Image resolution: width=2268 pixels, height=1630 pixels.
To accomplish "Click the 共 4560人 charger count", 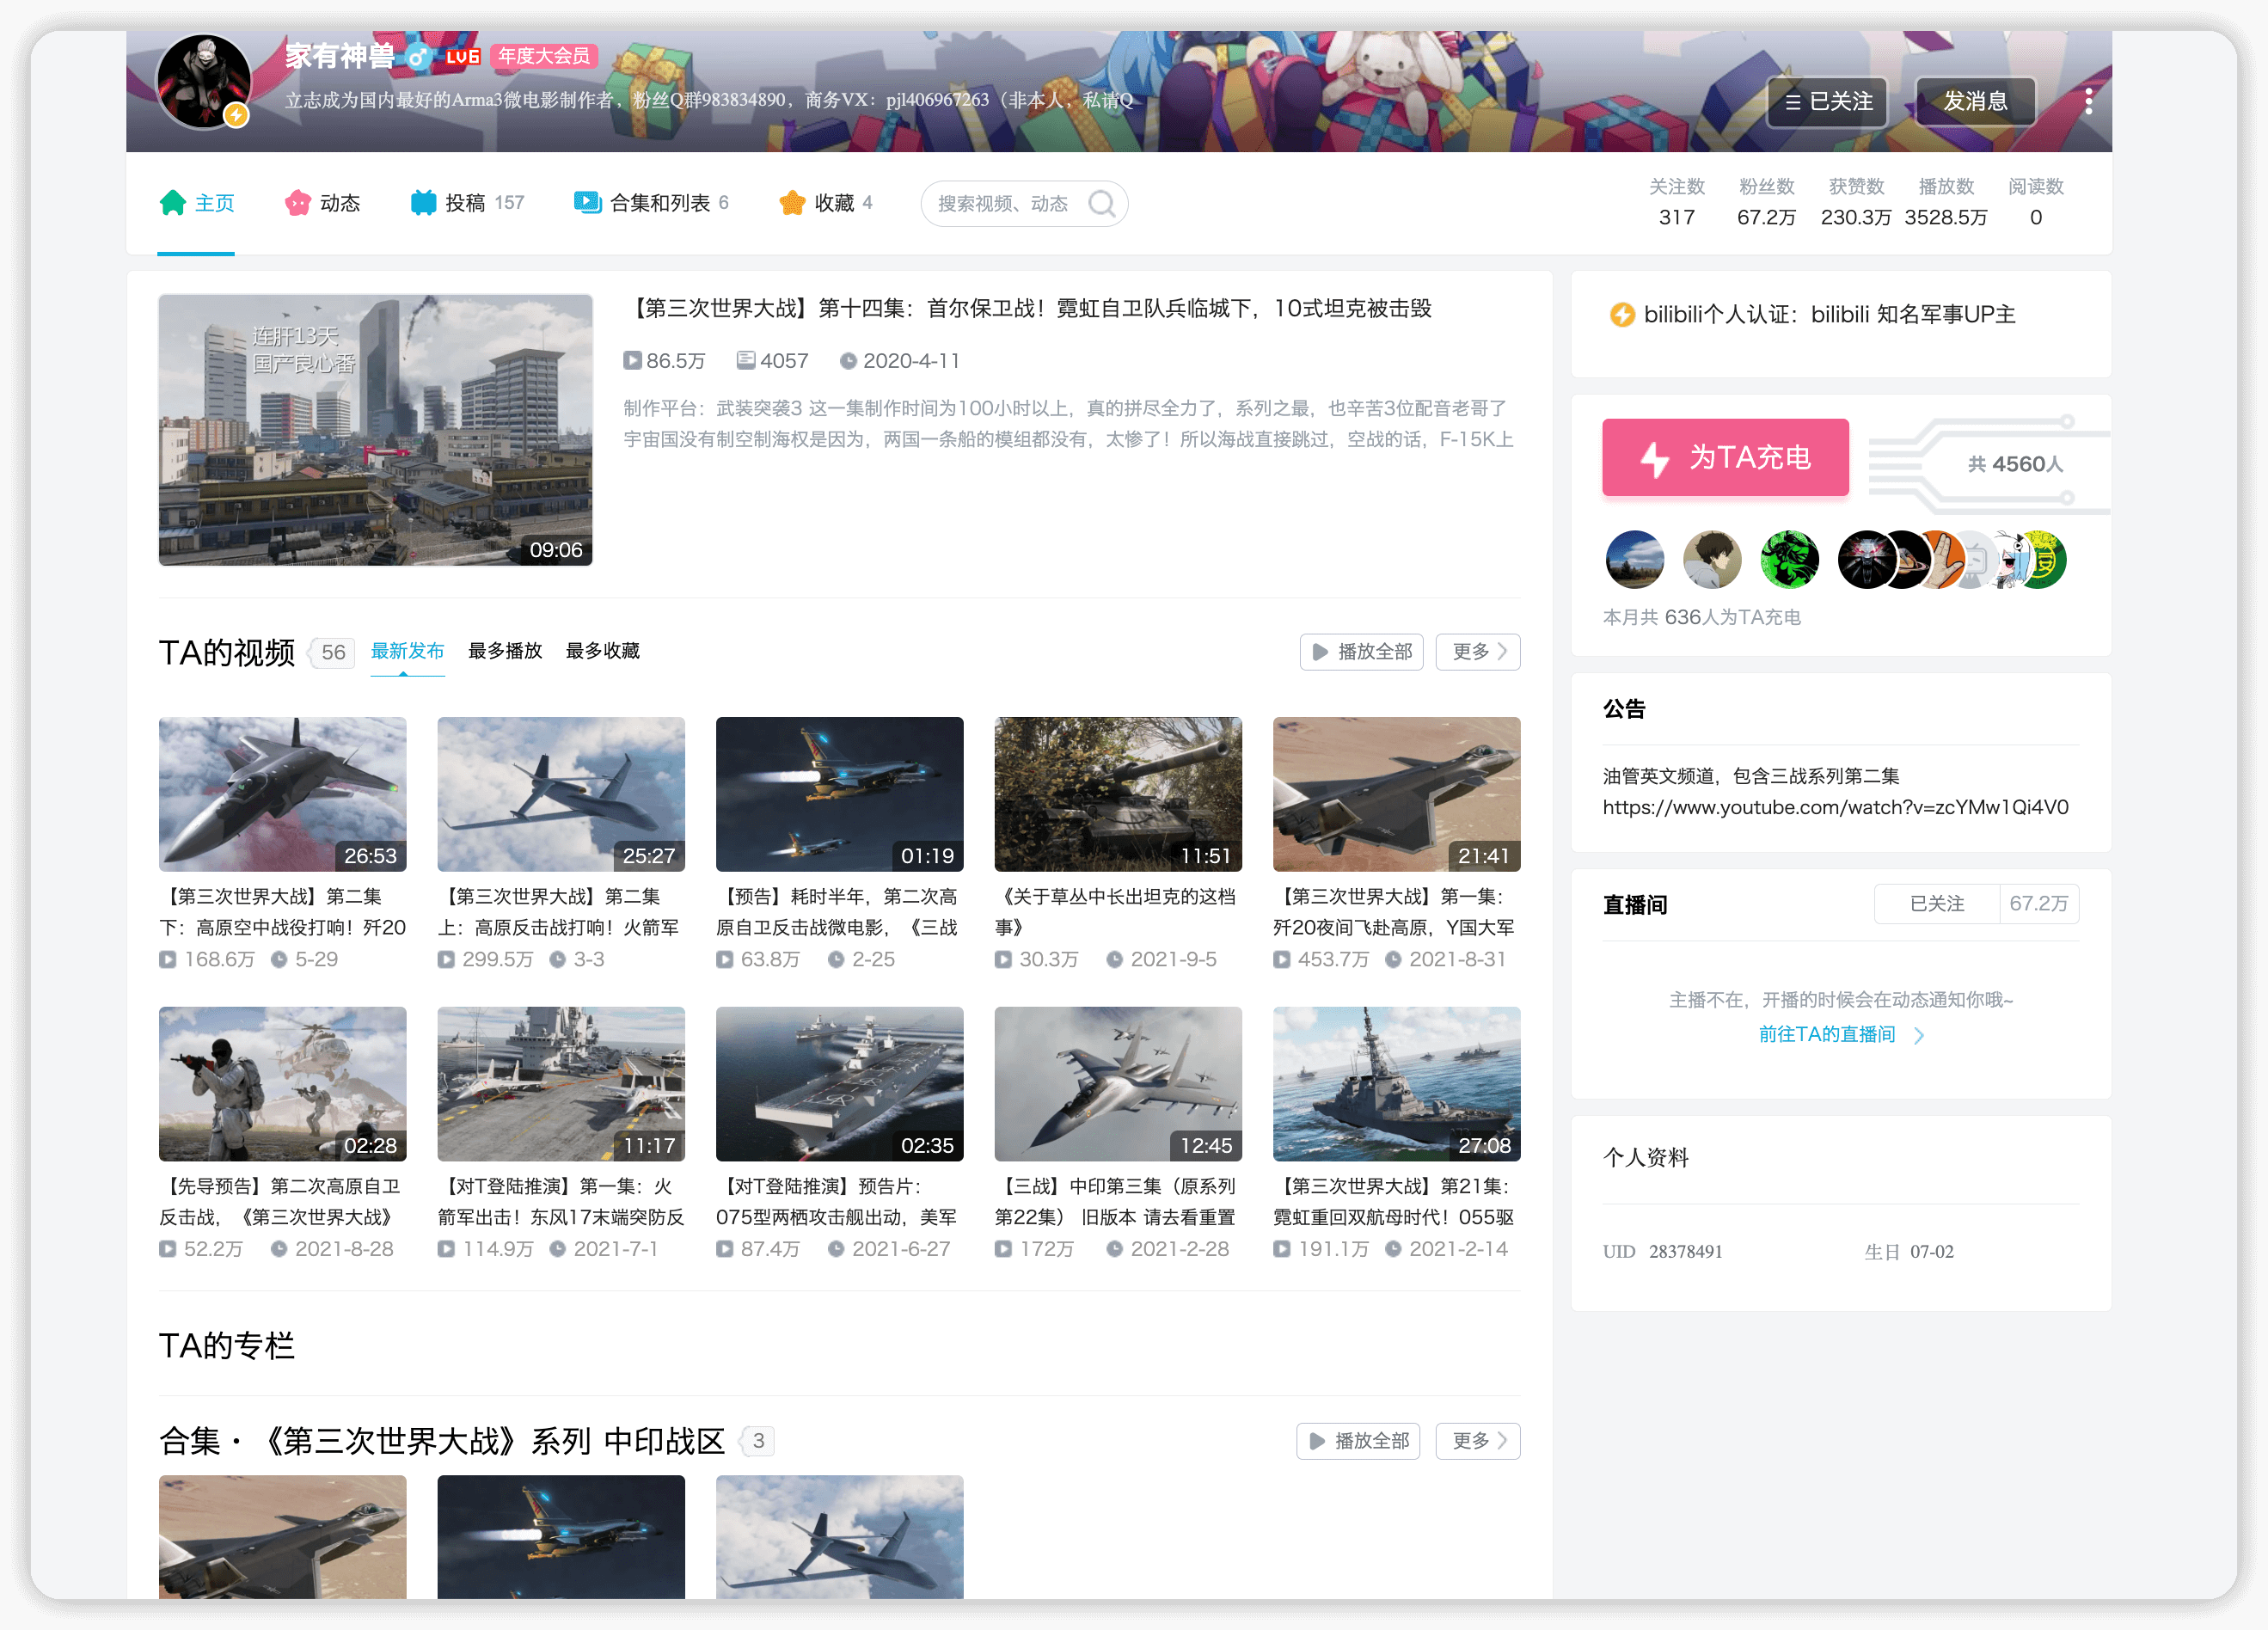I will pyautogui.click(x=2015, y=464).
